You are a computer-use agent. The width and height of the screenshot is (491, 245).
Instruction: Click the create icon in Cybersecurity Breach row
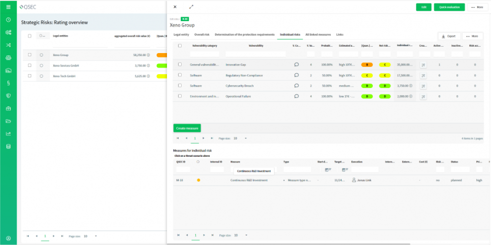[x=423, y=86]
